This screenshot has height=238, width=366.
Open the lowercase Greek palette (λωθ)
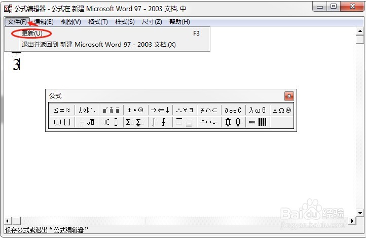click(258, 110)
